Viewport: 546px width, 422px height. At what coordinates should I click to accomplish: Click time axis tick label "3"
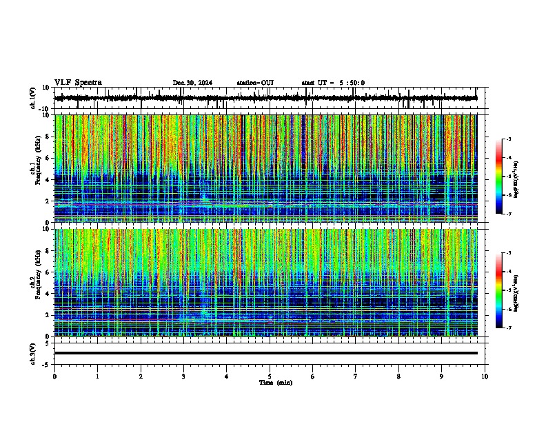tap(183, 376)
